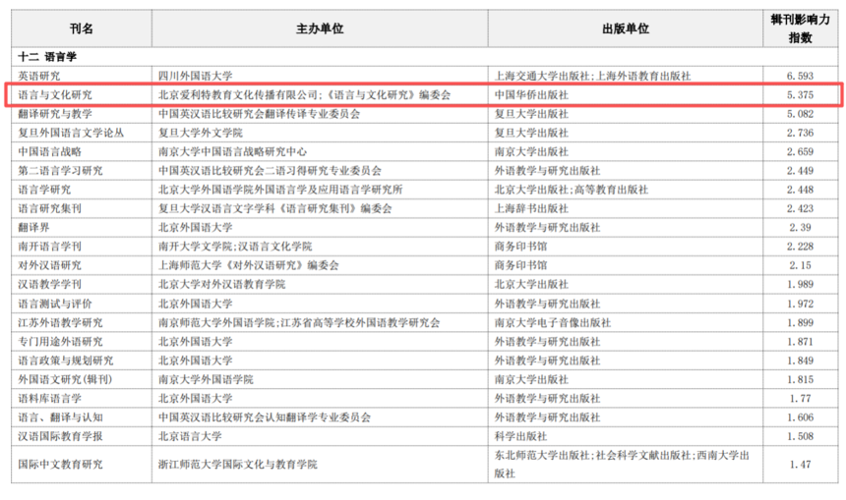
Task: Select sponsor 南京大学外国语学院
Action: point(206,379)
